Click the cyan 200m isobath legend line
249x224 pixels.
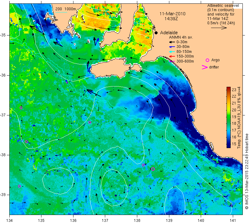61,12
